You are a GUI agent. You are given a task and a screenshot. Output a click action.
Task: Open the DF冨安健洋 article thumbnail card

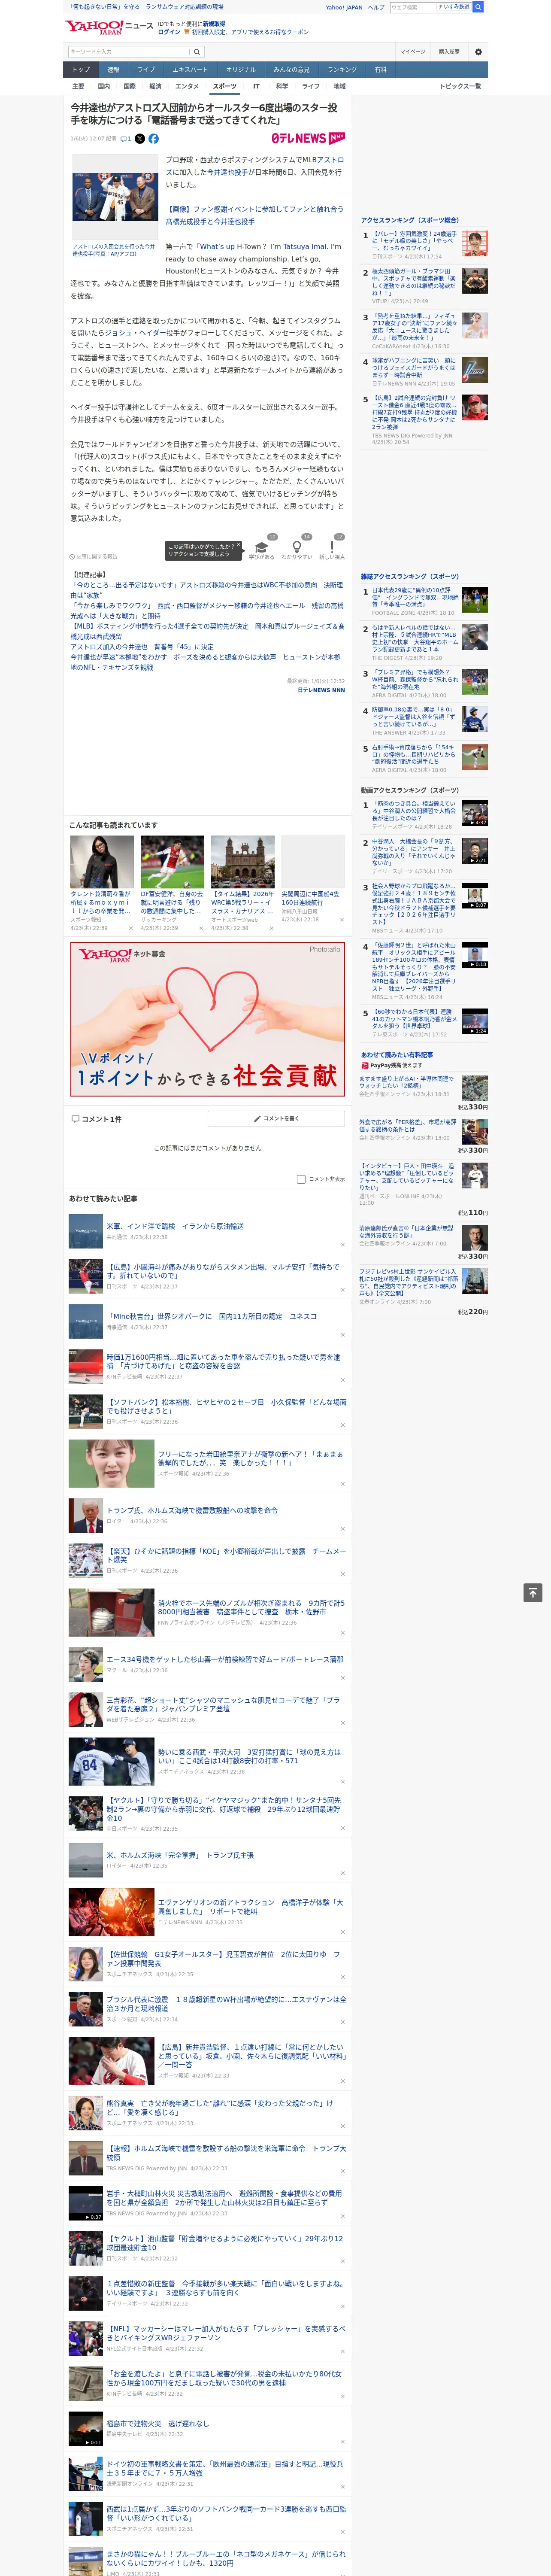click(172, 883)
